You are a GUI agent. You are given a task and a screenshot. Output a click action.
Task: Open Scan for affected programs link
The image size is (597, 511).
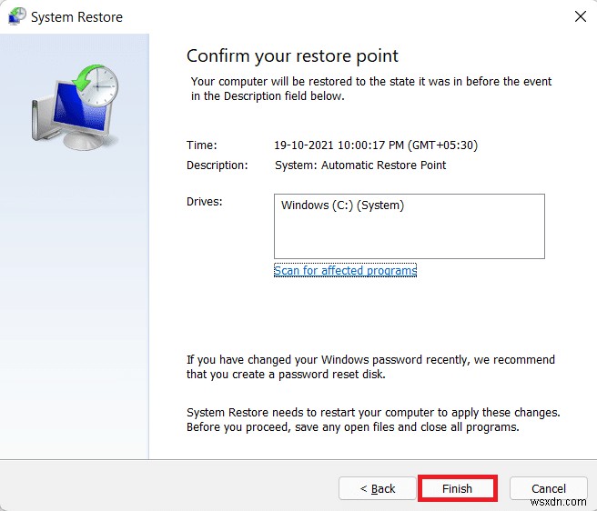point(345,270)
